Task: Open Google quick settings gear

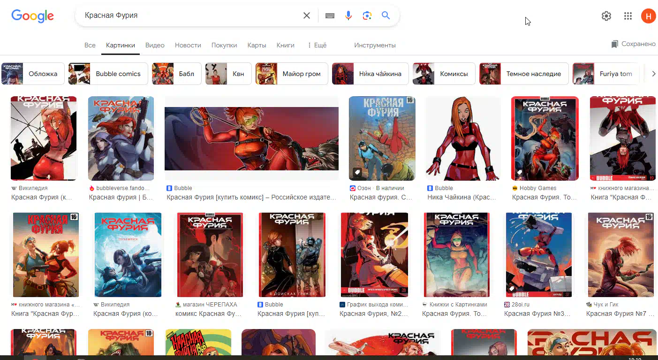Action: point(606,16)
